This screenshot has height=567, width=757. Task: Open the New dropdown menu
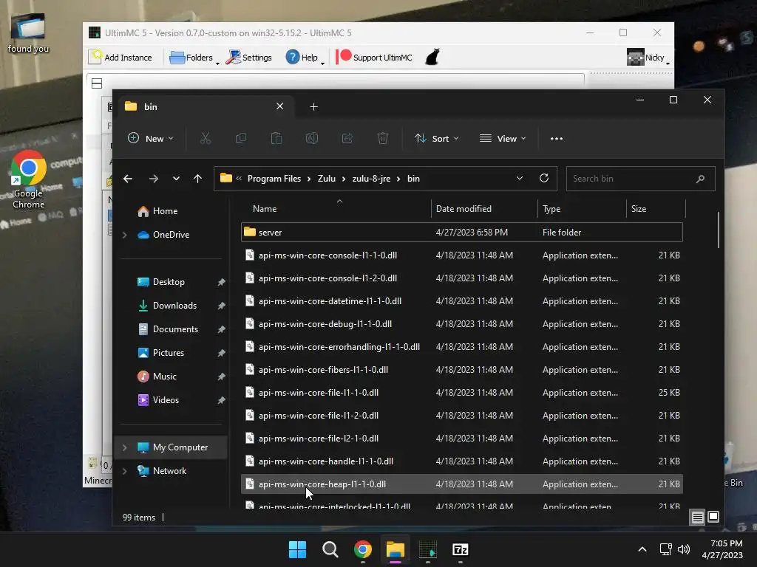coord(151,139)
